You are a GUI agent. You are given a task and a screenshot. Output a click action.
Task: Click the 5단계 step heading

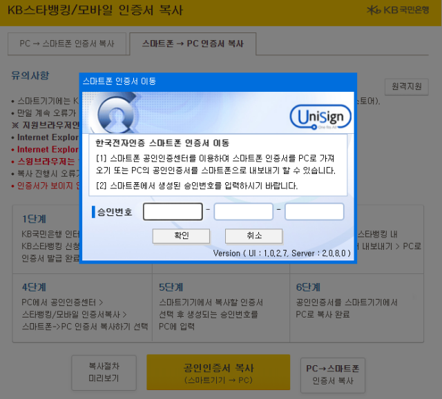[x=171, y=287]
